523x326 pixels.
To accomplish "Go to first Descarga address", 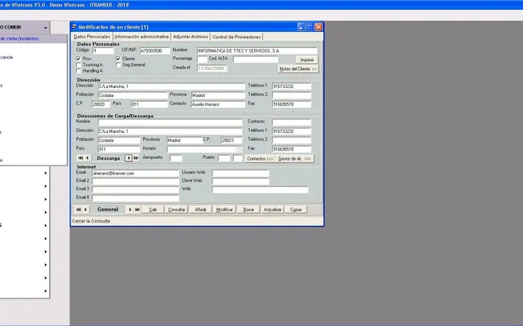I will [80, 158].
